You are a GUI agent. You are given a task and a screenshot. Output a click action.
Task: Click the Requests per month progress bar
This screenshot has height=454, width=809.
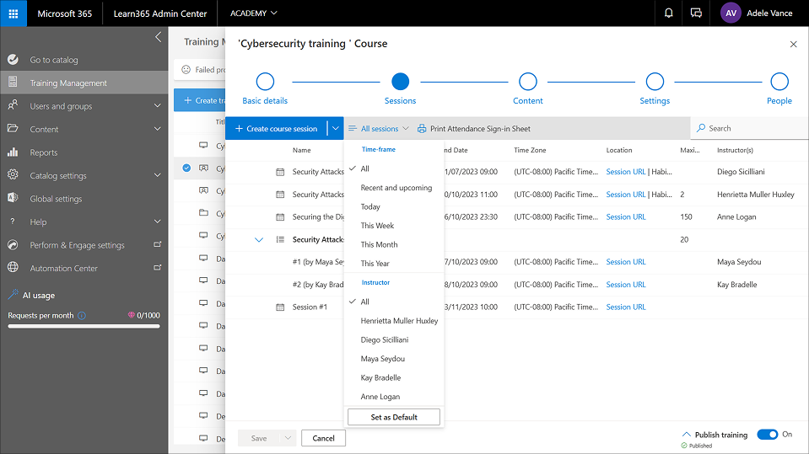(x=84, y=326)
